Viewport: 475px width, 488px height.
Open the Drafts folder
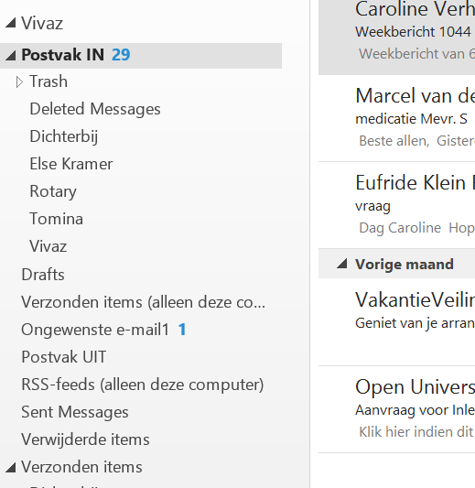click(43, 275)
